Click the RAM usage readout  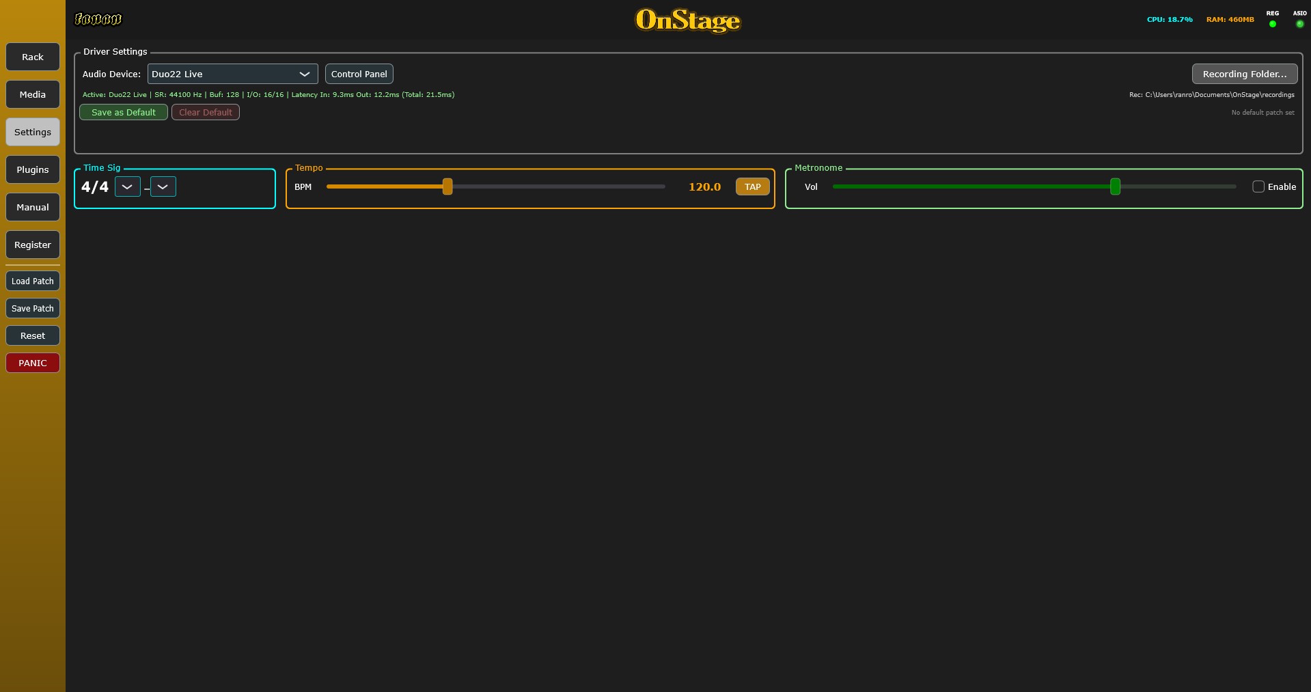coord(1230,19)
